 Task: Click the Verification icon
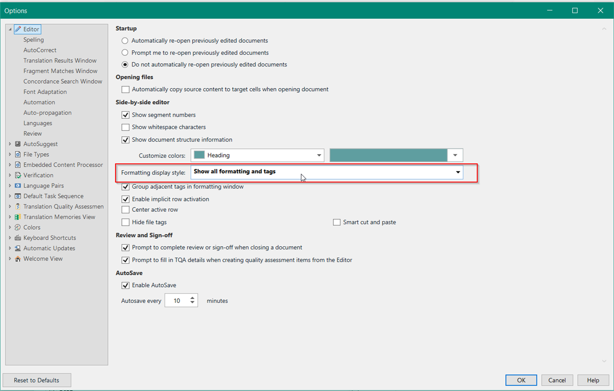pyautogui.click(x=18, y=175)
